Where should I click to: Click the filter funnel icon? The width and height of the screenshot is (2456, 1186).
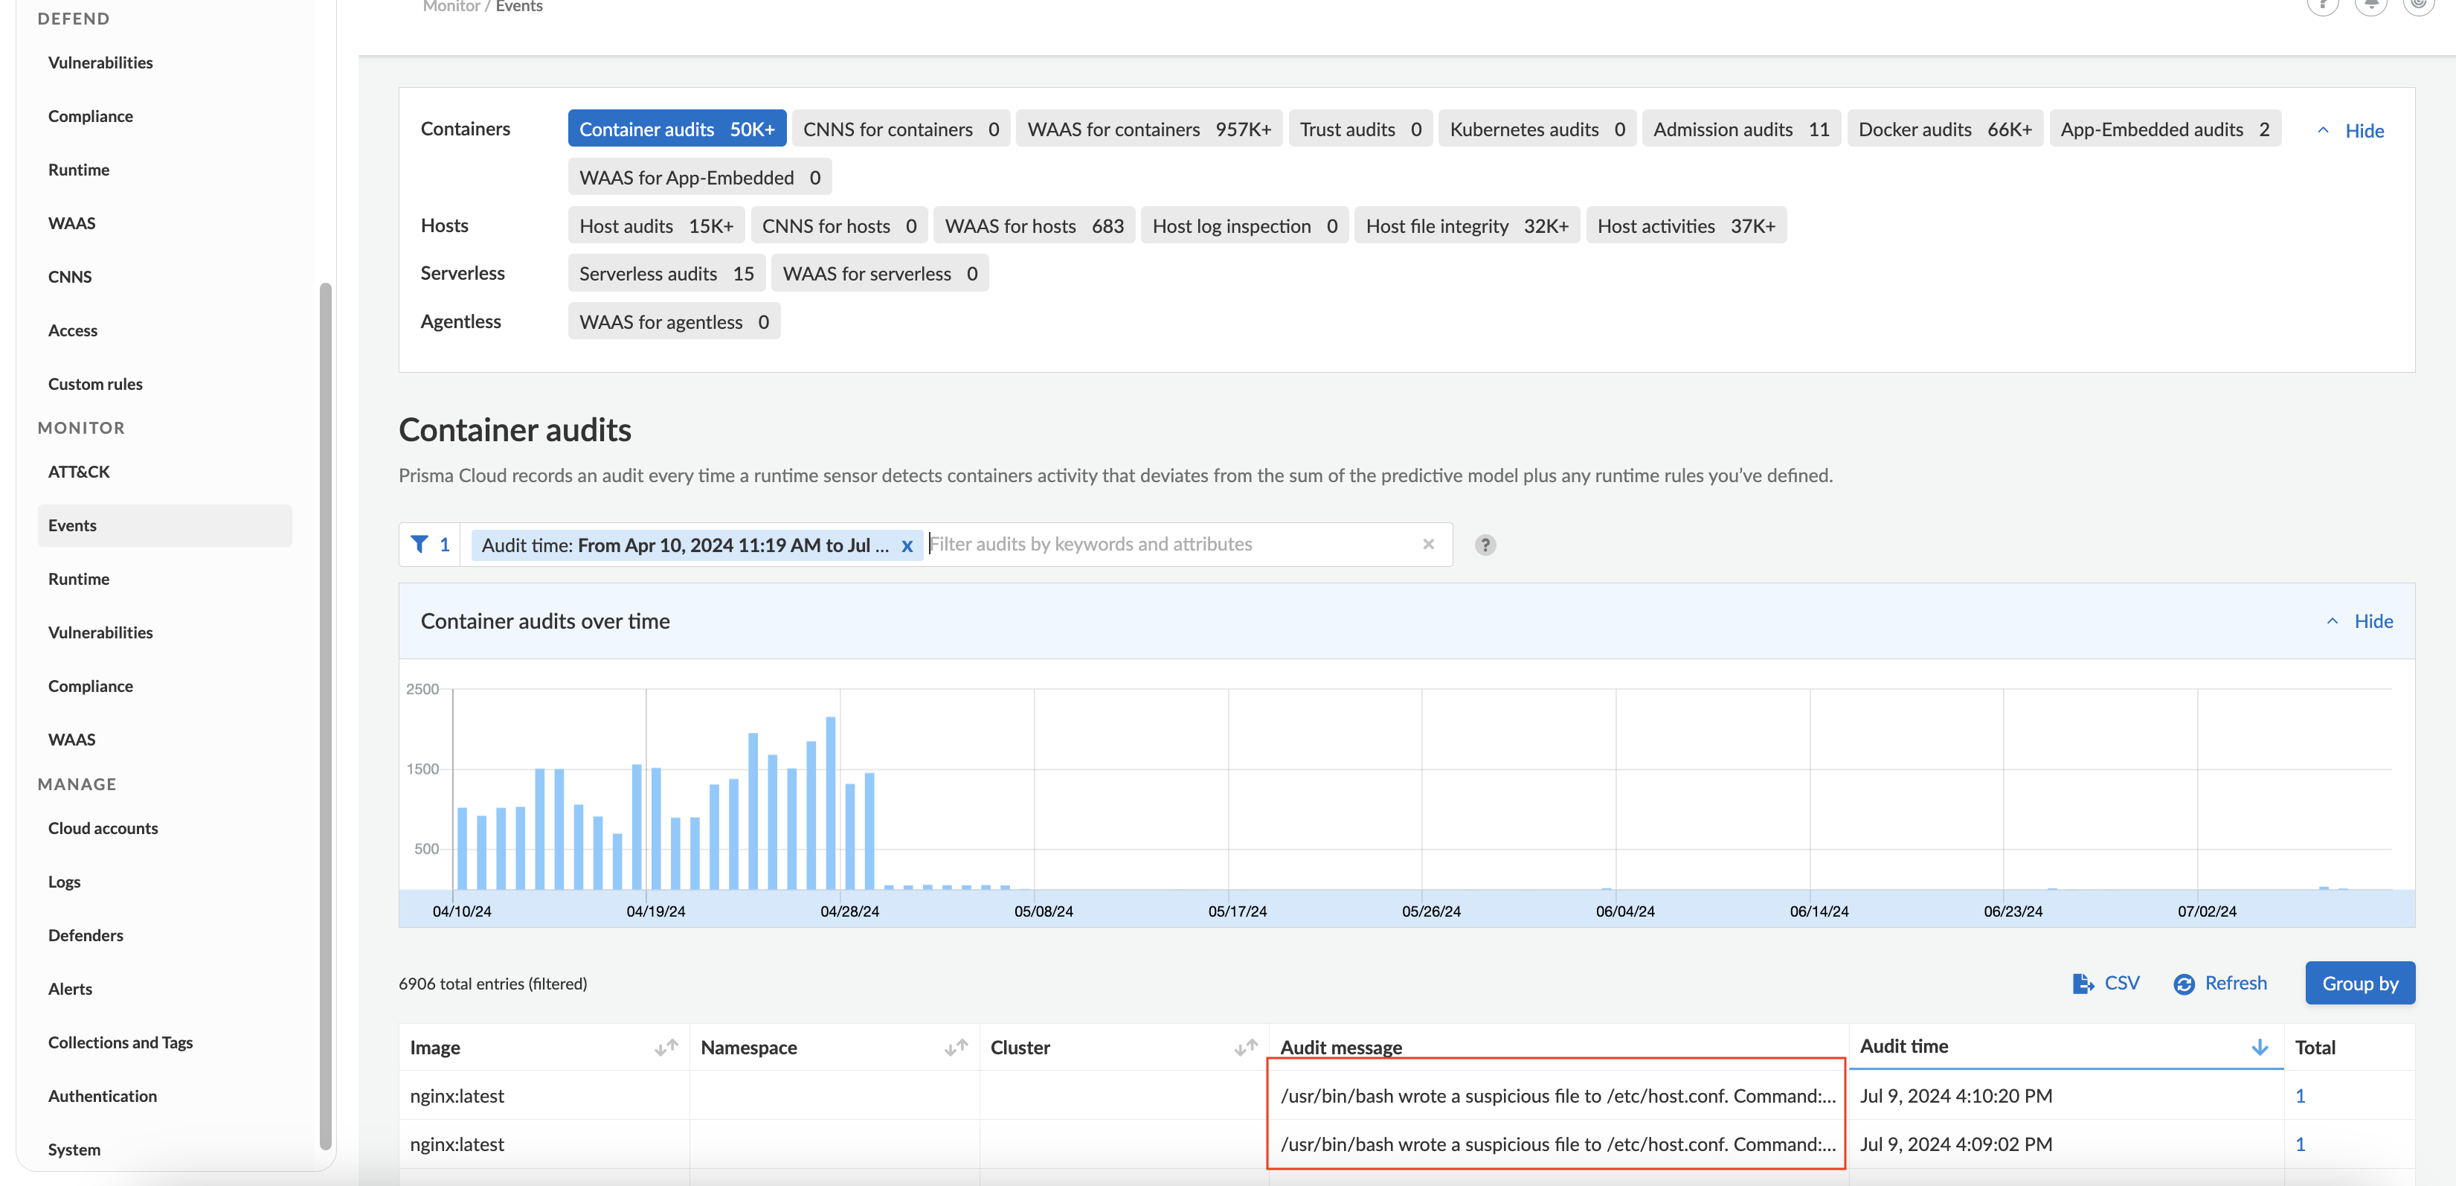(x=419, y=545)
